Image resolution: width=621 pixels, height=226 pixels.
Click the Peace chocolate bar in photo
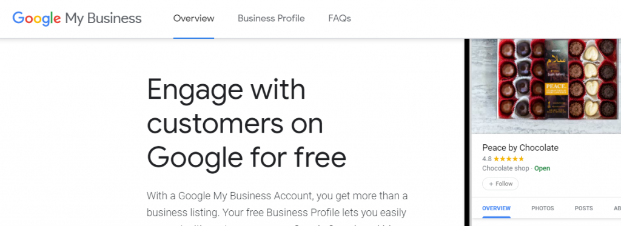coord(557,79)
